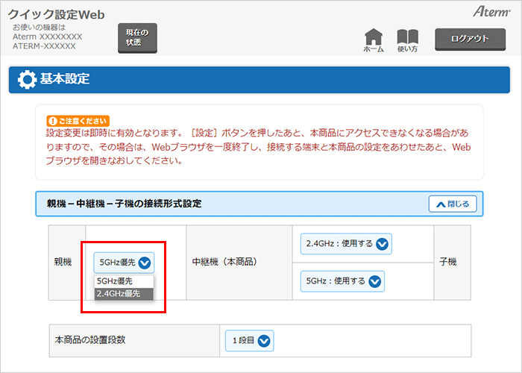
Task: Click the 基本設定 header title
Action: (x=64, y=79)
